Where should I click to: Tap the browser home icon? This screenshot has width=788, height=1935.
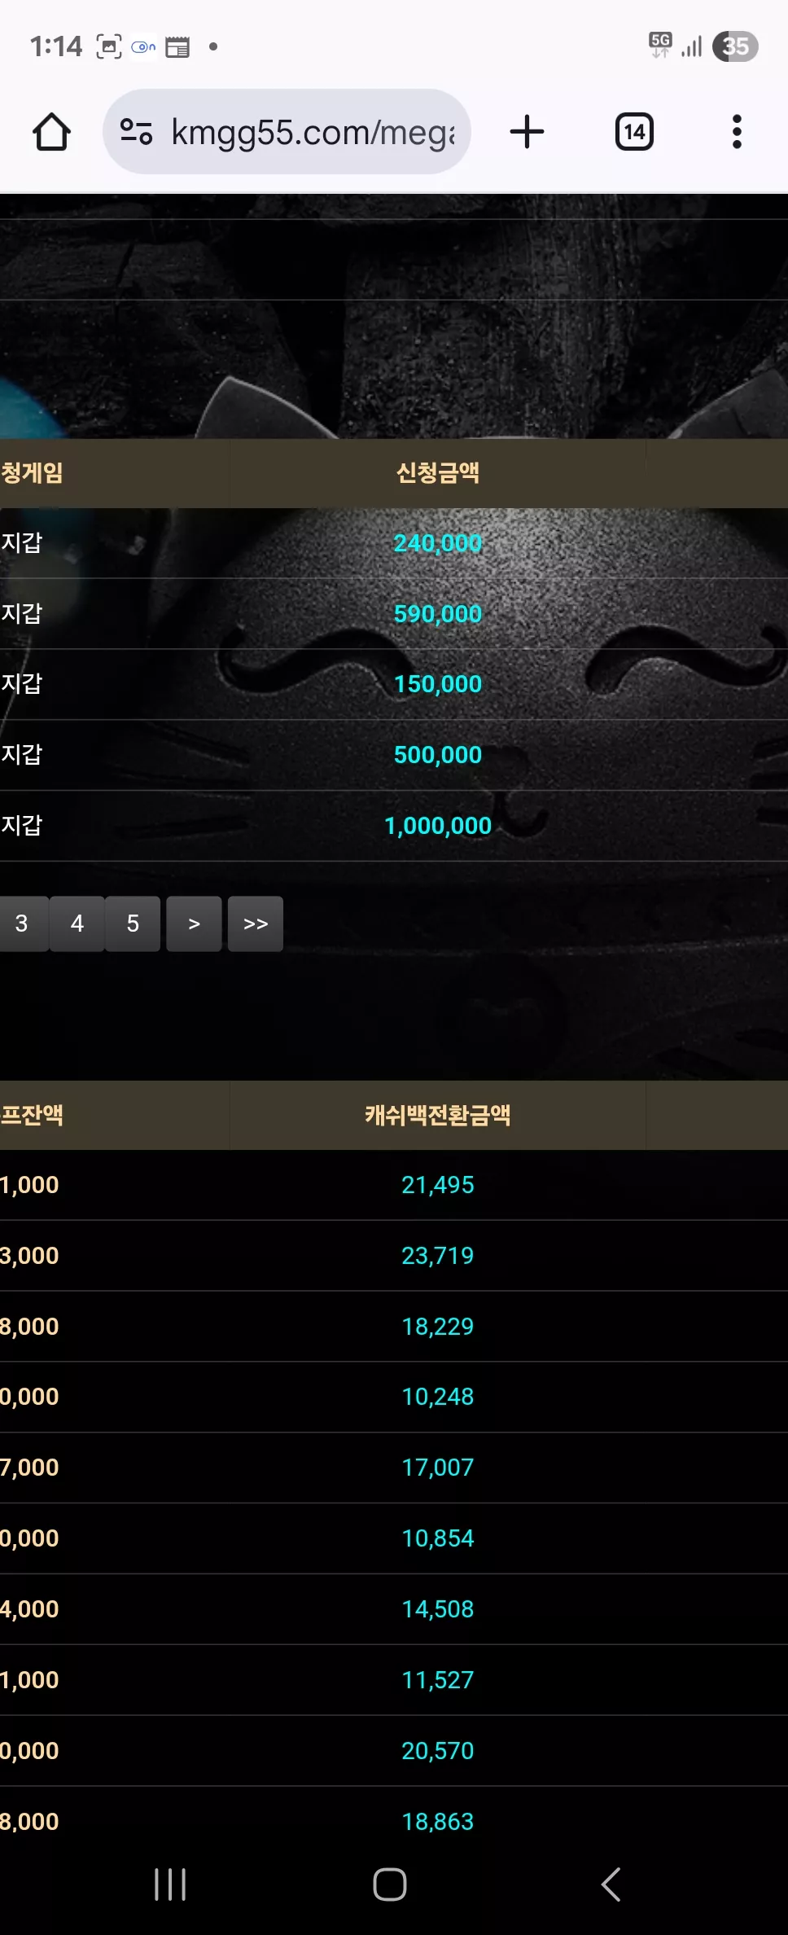[51, 132]
